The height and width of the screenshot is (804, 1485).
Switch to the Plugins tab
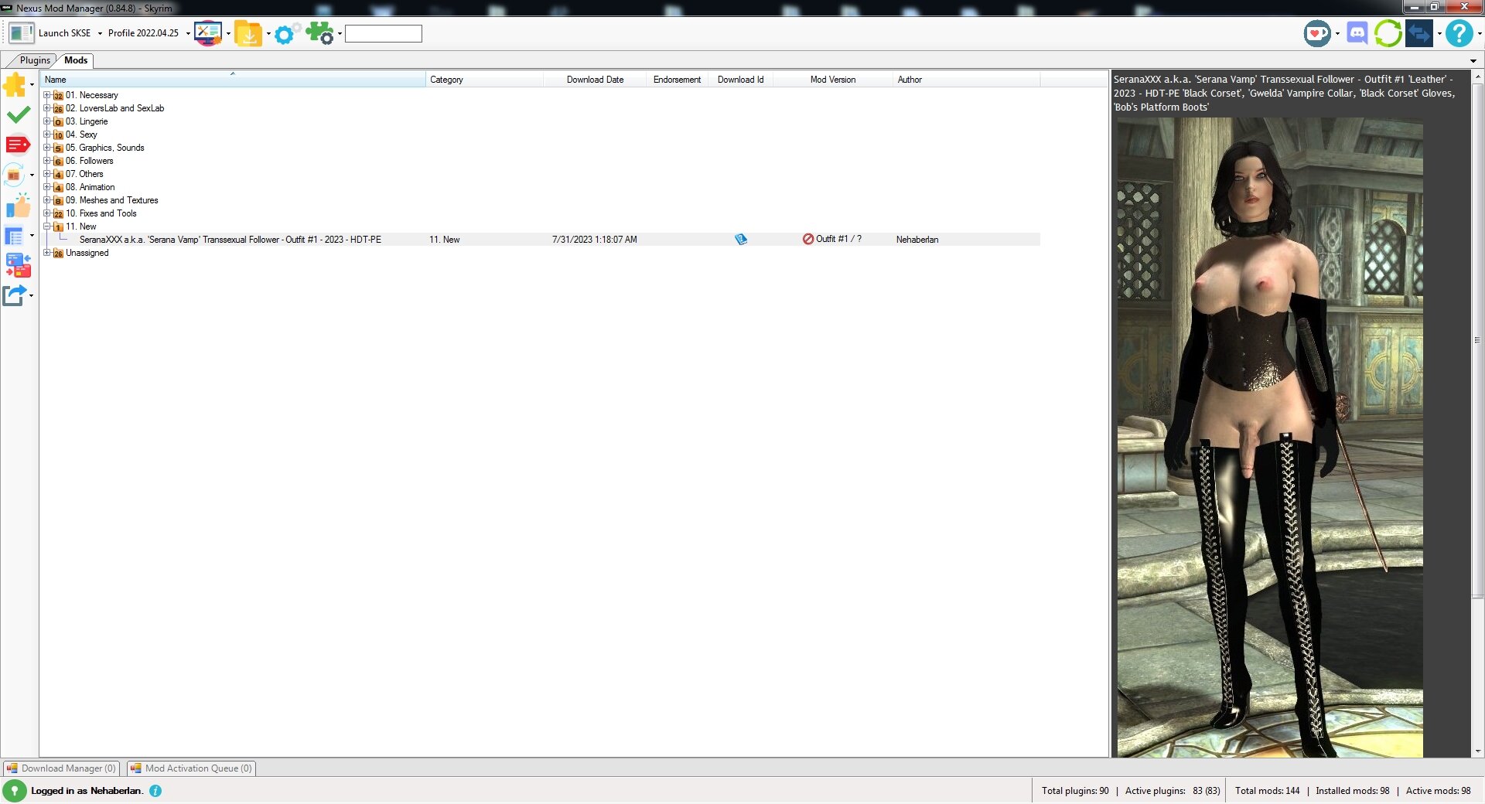point(35,60)
